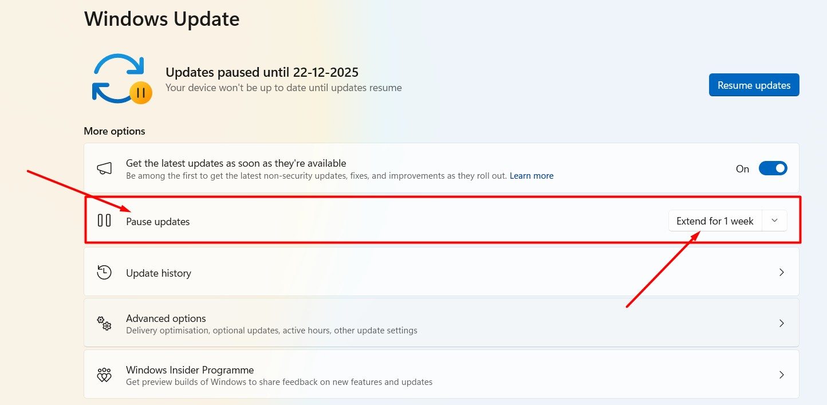Click the Resume updates button
Screen dimensions: 827x405
coord(754,85)
